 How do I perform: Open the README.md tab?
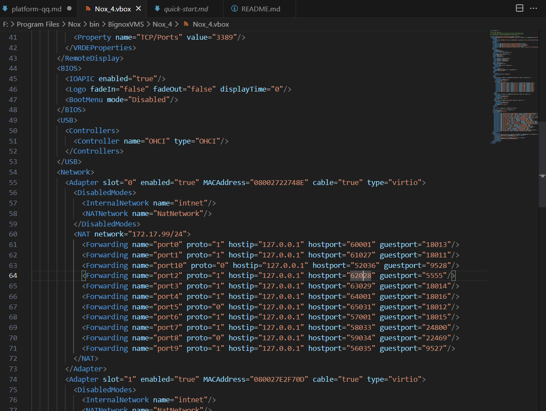261,9
